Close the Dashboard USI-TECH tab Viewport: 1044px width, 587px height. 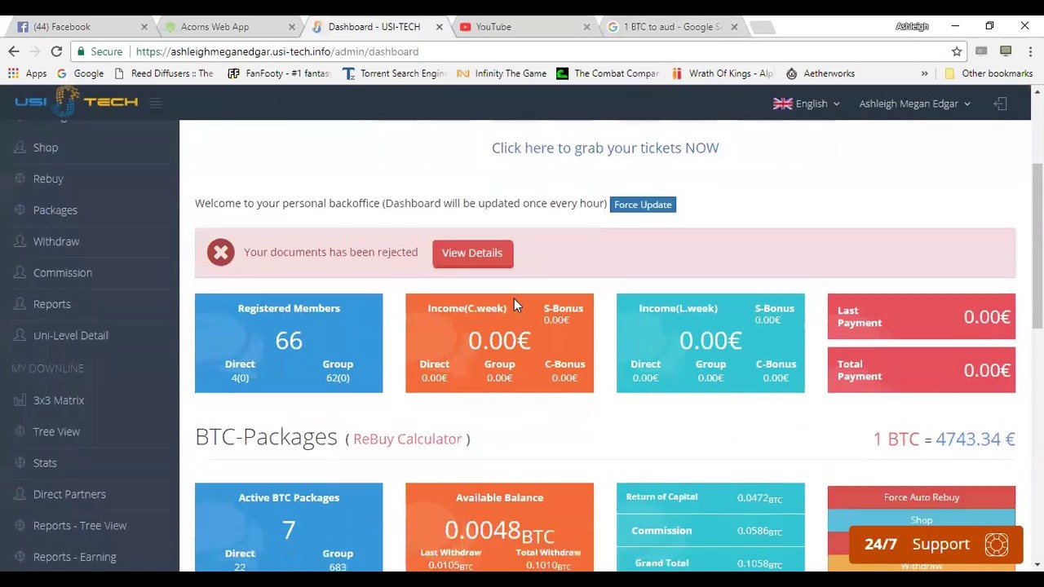pos(439,27)
